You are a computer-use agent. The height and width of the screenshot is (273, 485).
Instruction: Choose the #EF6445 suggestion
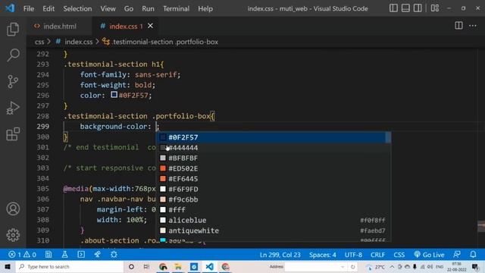click(x=273, y=179)
